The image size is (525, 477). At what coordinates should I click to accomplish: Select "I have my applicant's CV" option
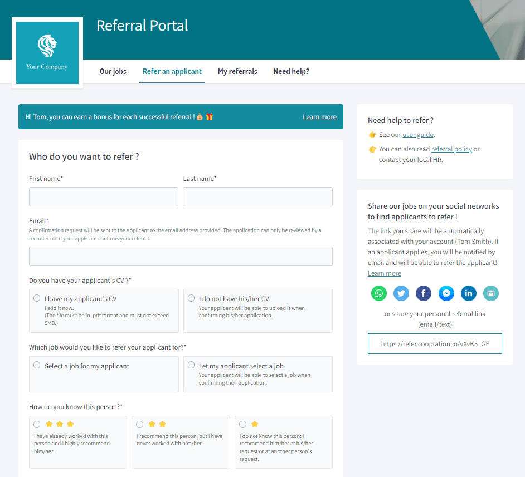(37, 298)
